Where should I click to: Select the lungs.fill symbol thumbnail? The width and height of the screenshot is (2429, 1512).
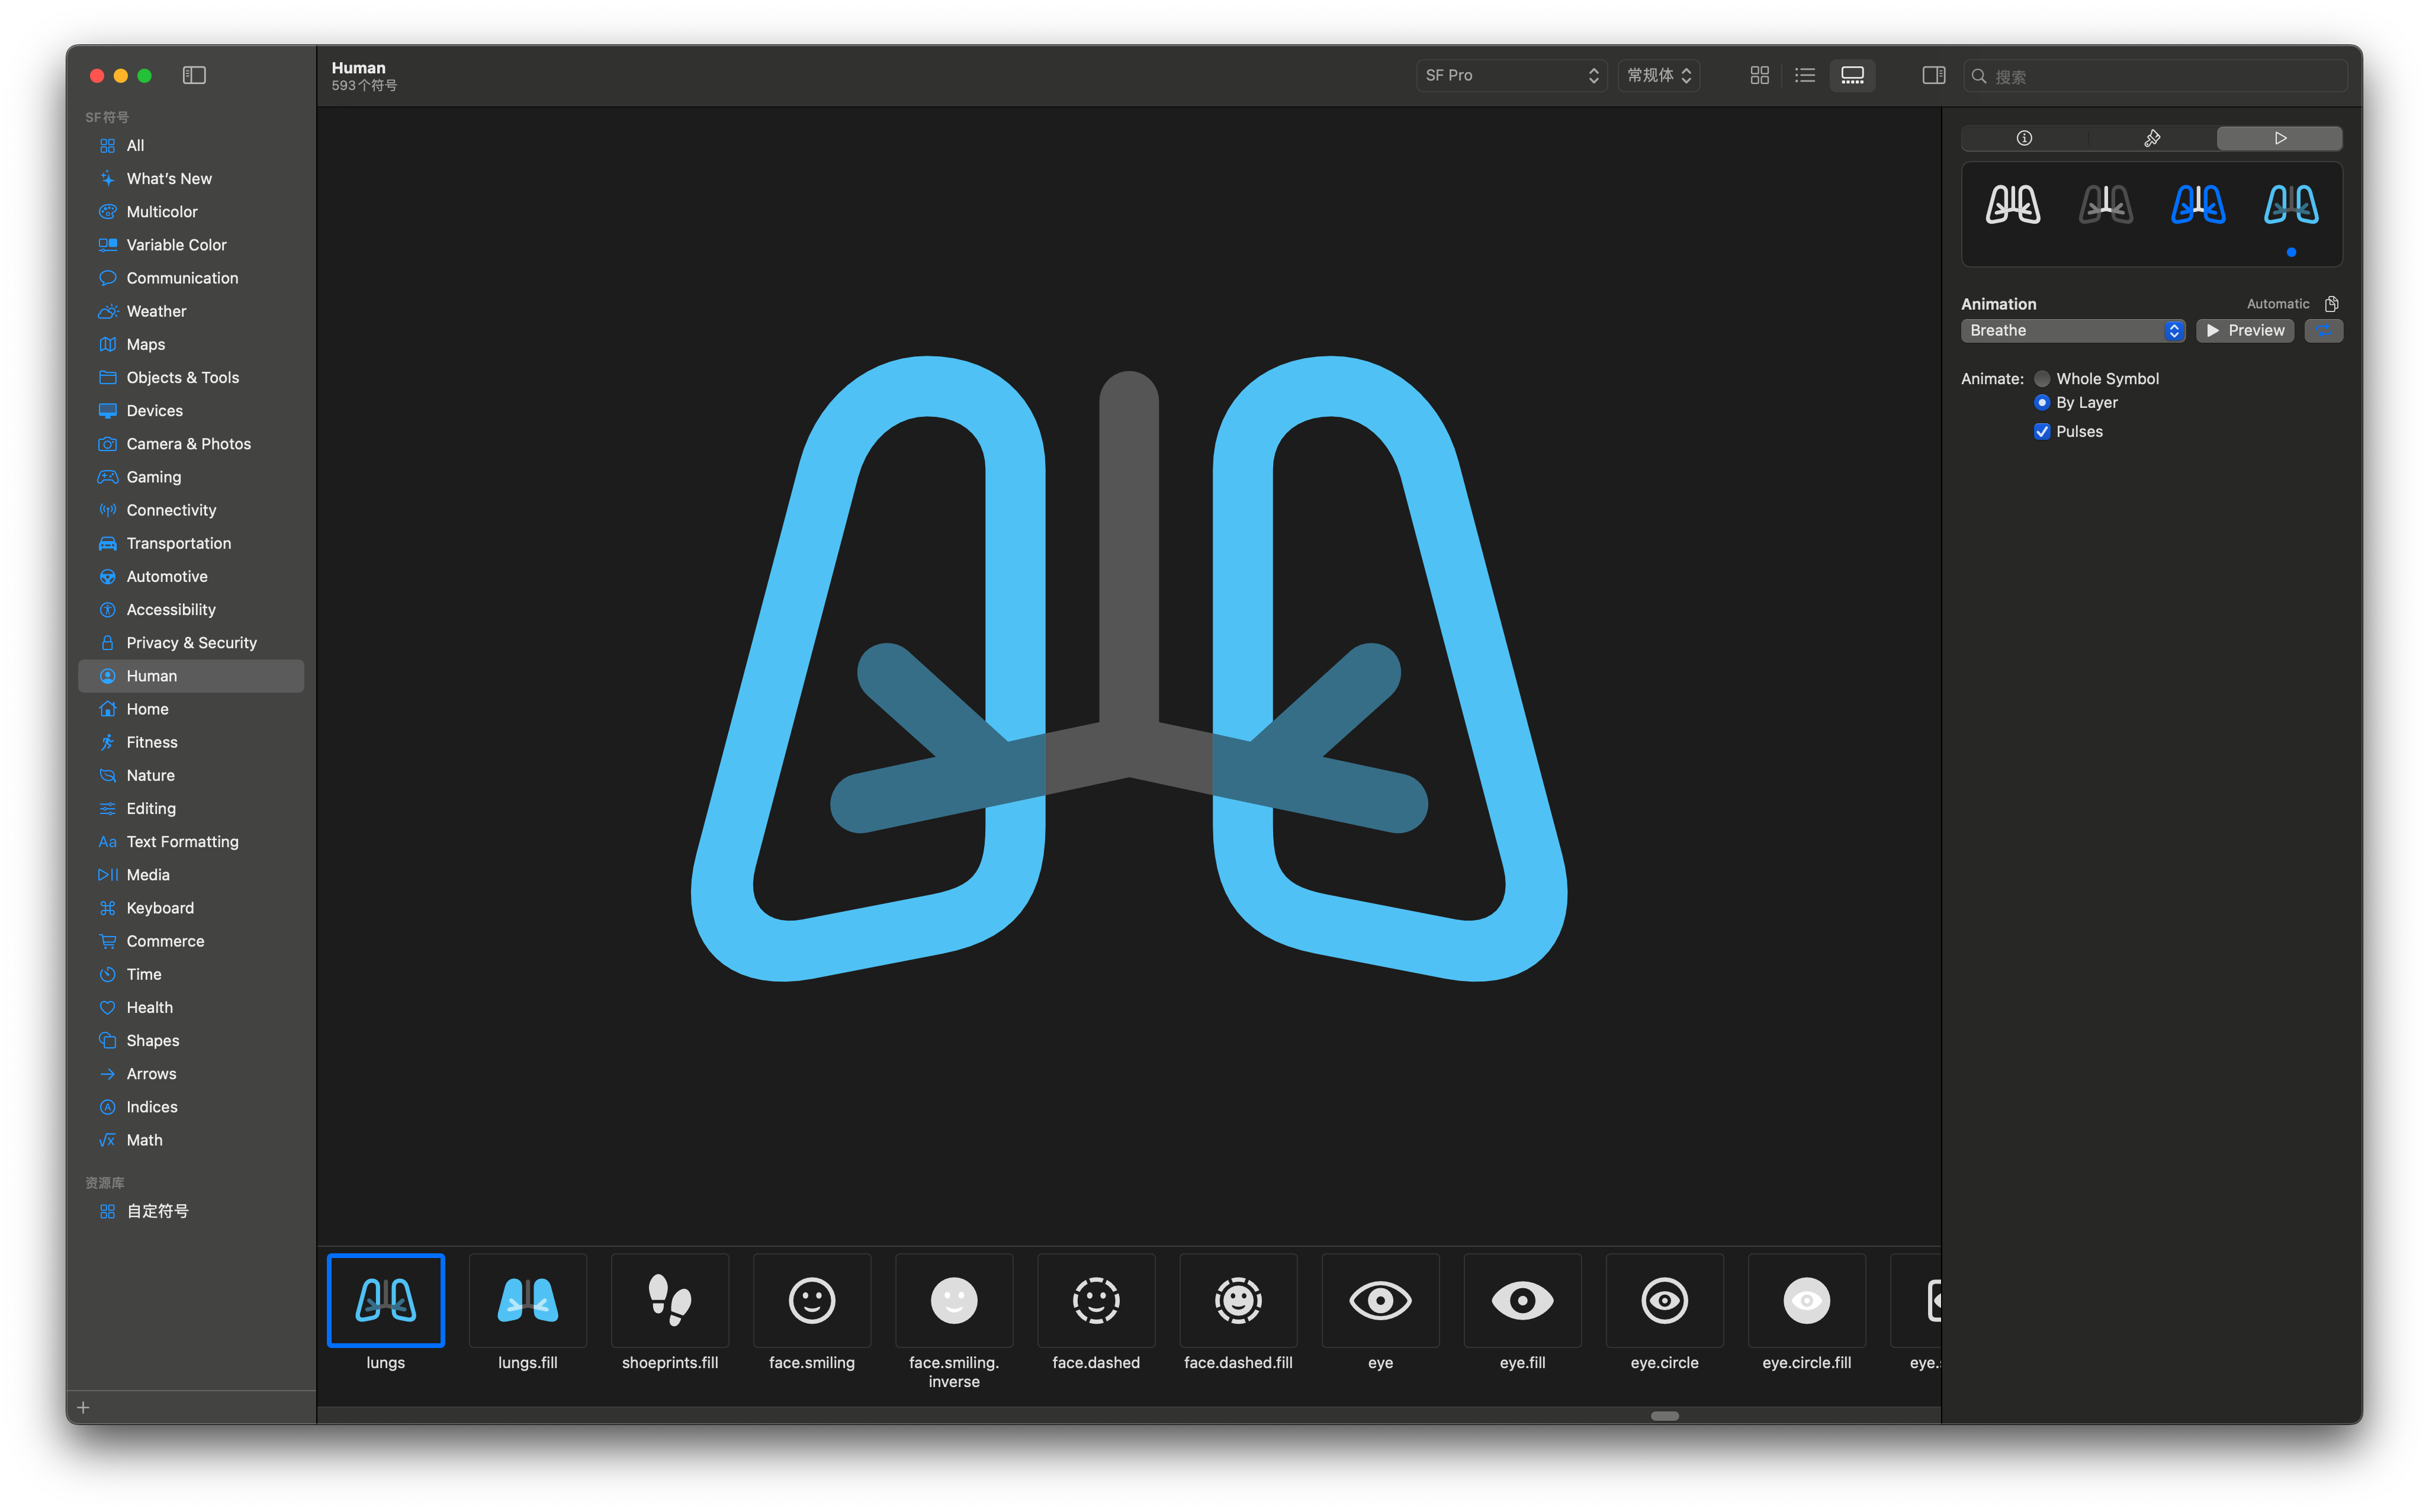pos(527,1300)
